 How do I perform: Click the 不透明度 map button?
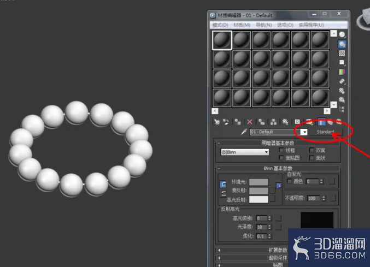[x=333, y=198]
